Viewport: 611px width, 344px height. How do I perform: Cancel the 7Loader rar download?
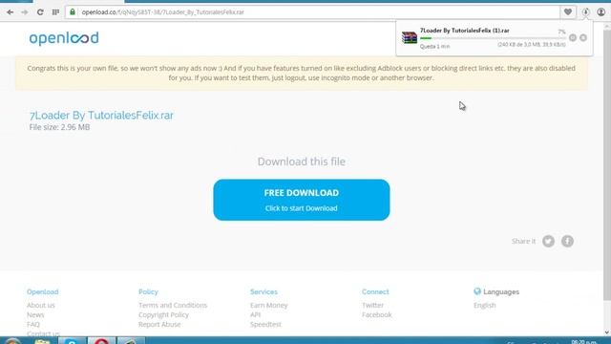coord(583,38)
